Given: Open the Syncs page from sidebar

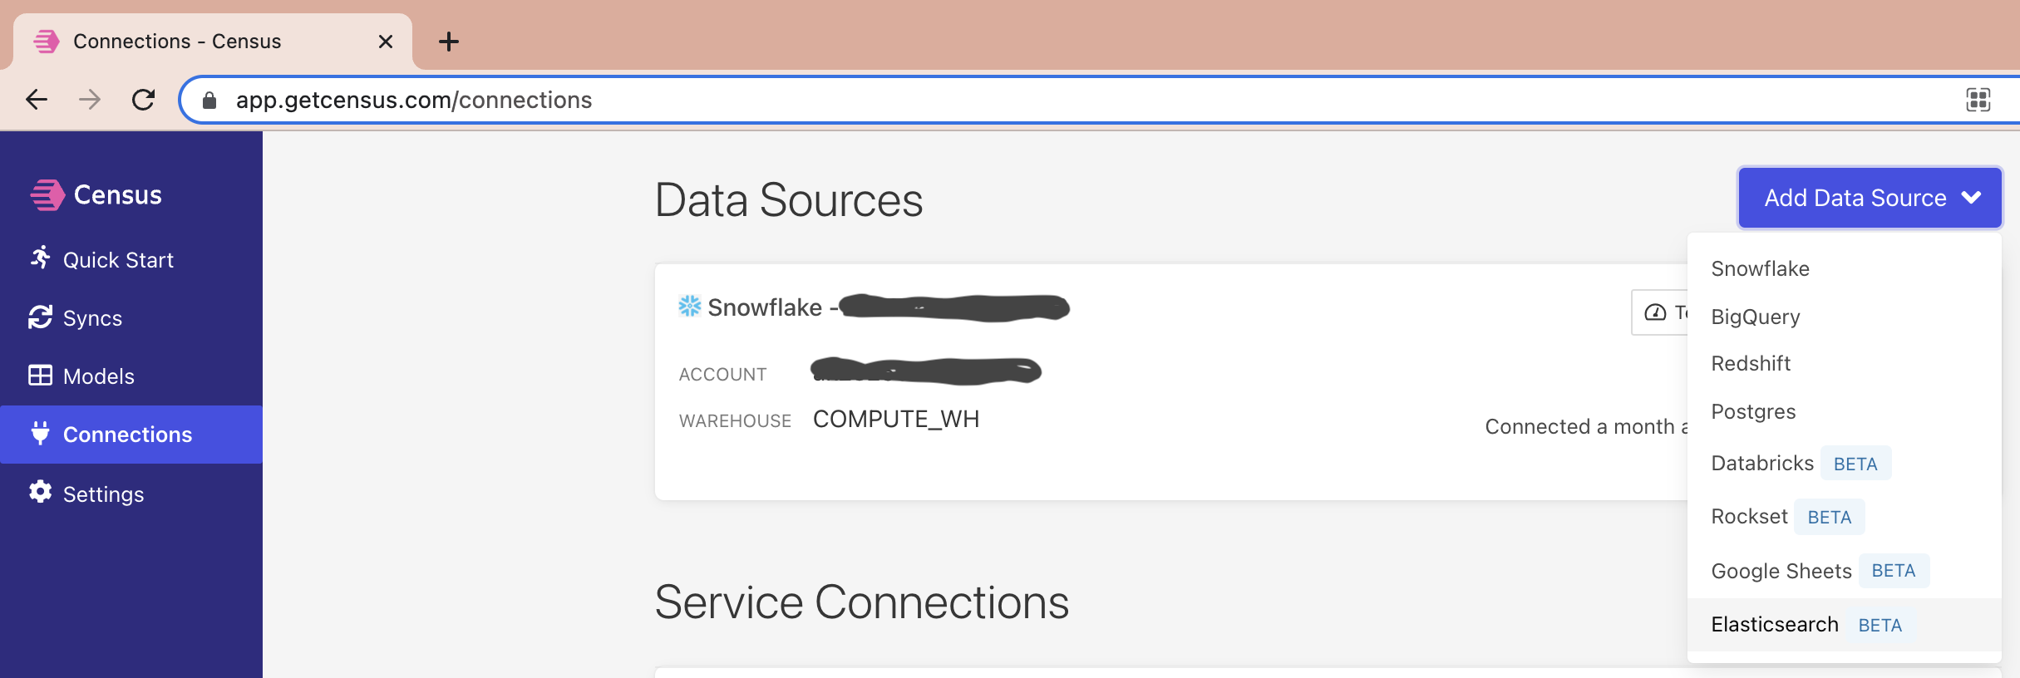Looking at the screenshot, I should (x=92, y=318).
